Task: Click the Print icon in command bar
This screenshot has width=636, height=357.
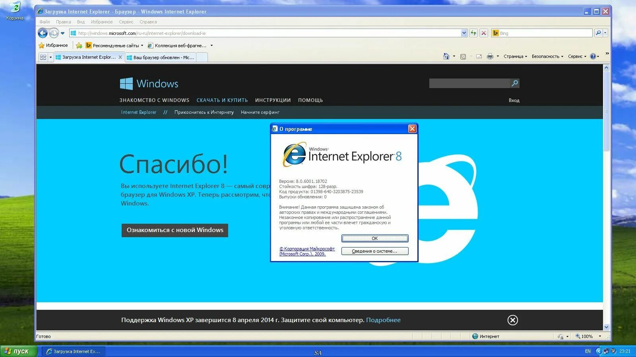Action: (490, 56)
